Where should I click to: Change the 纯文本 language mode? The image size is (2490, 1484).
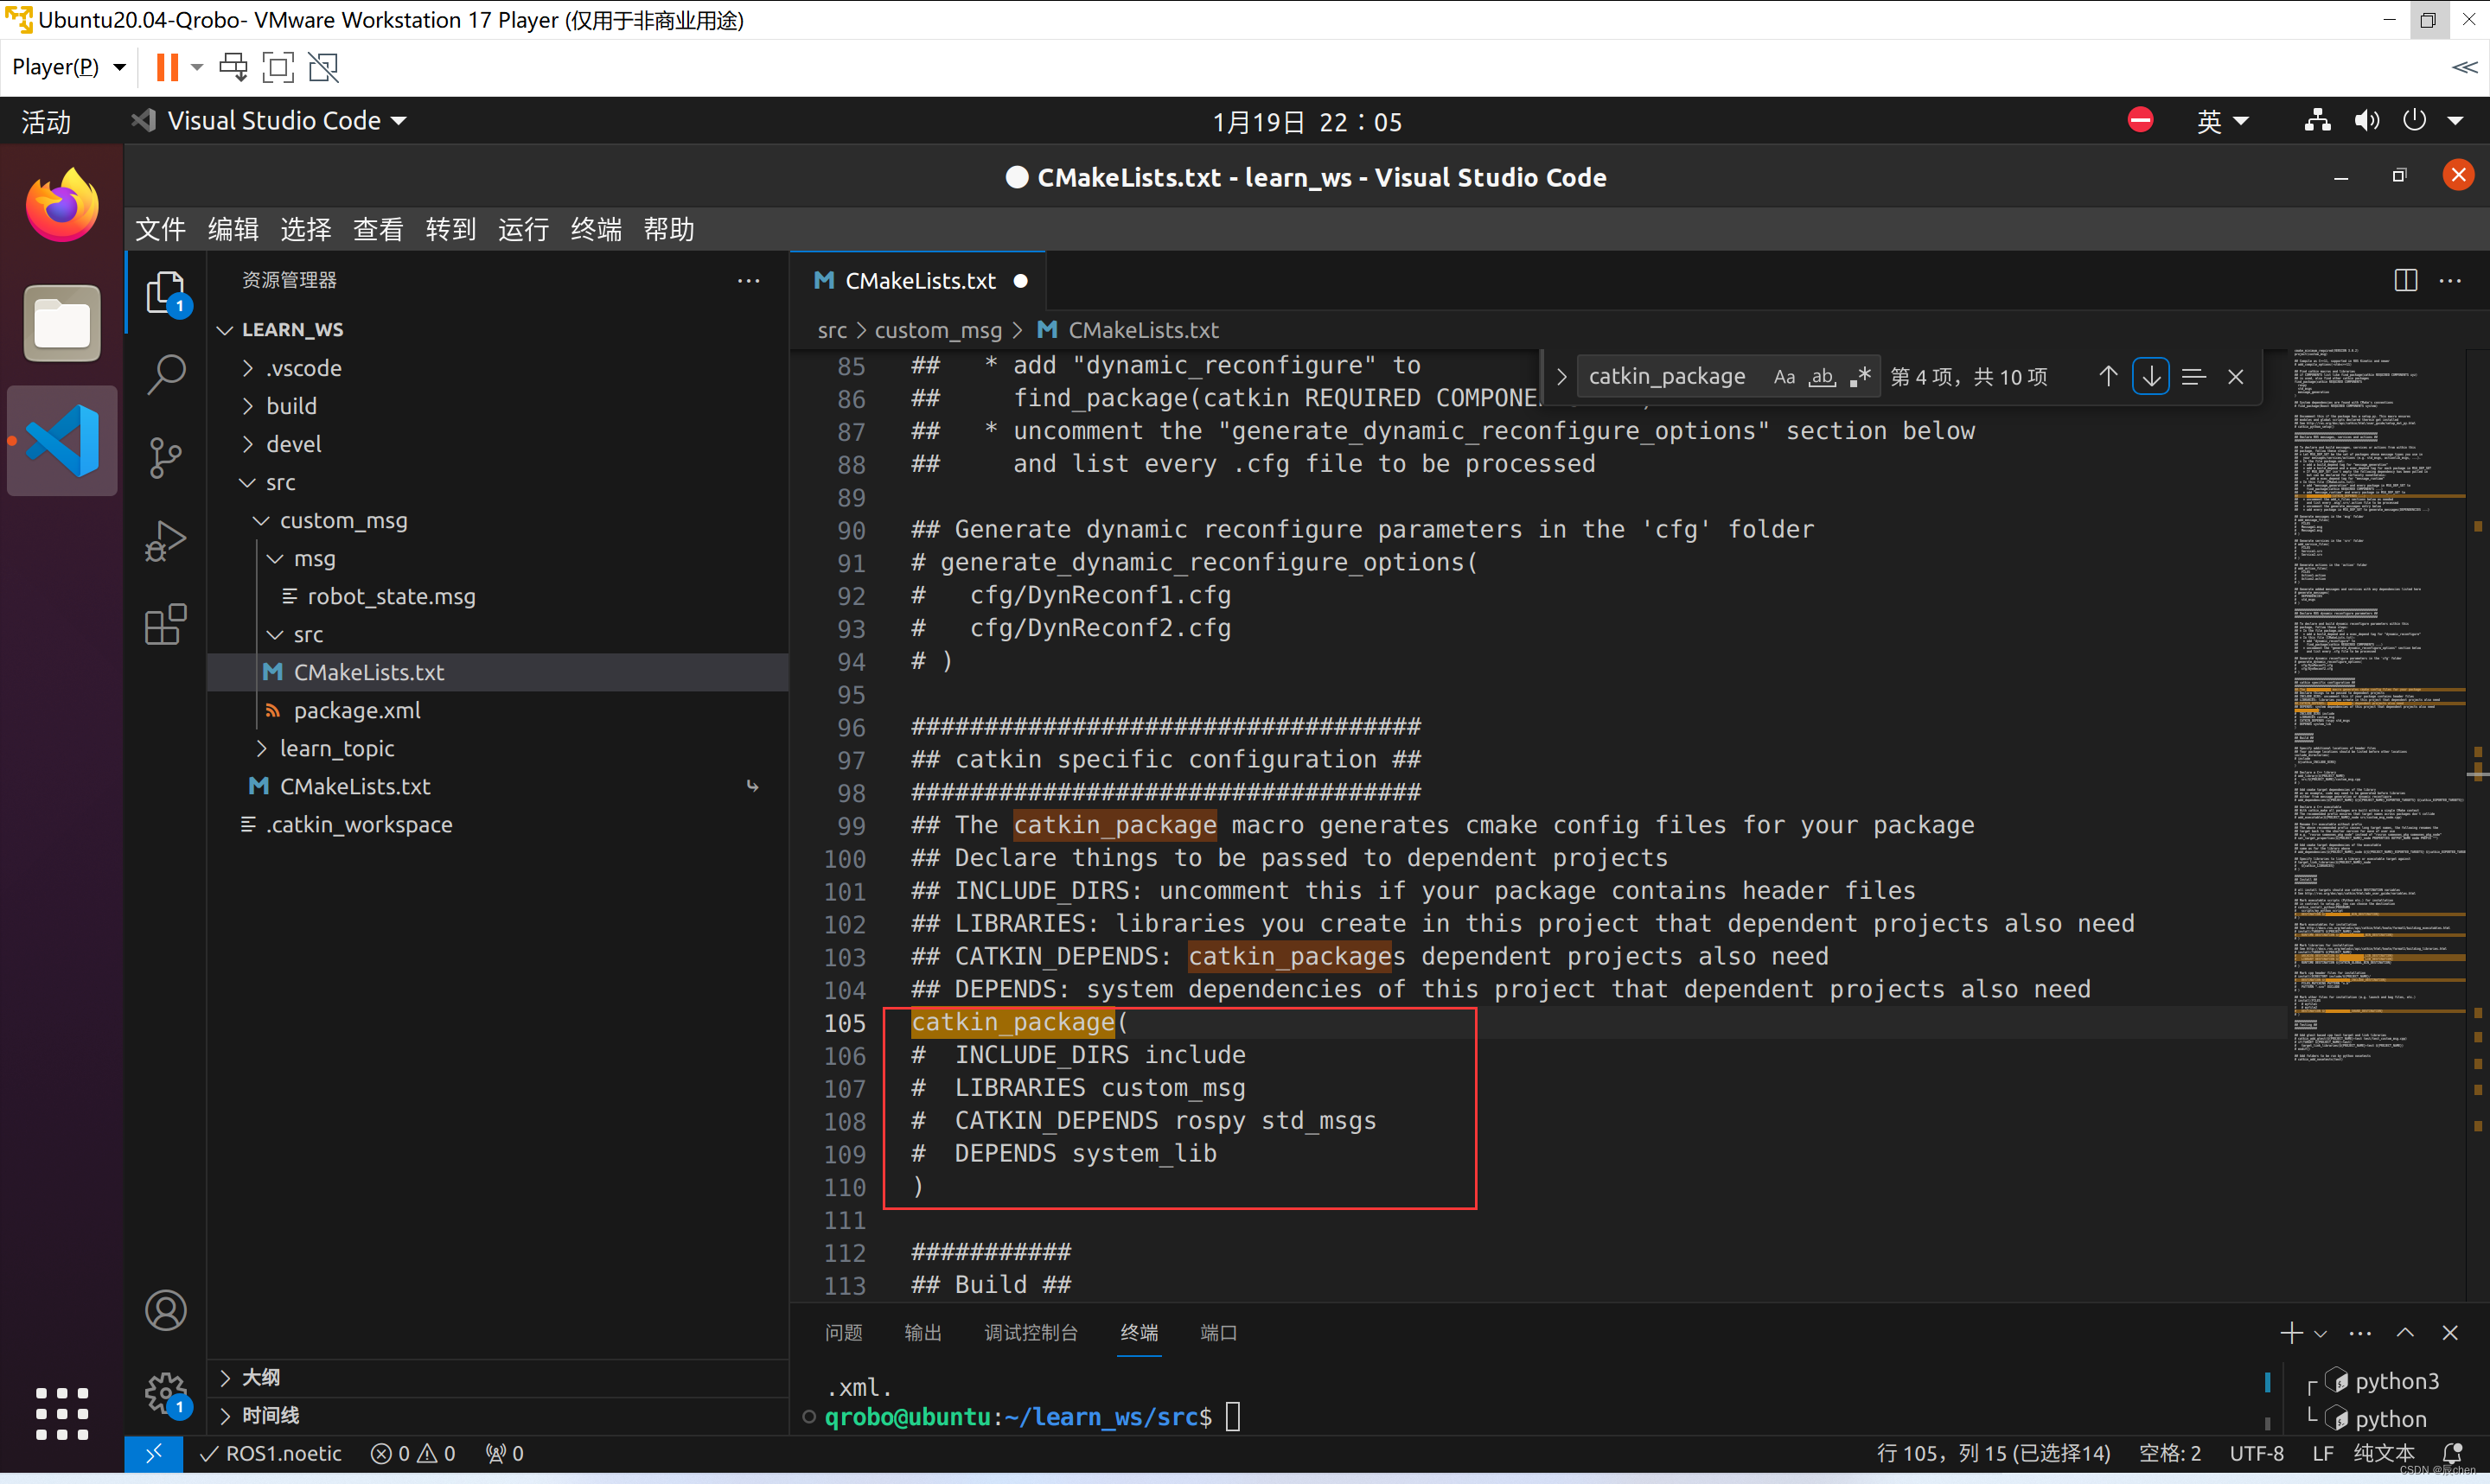(x=2384, y=1453)
